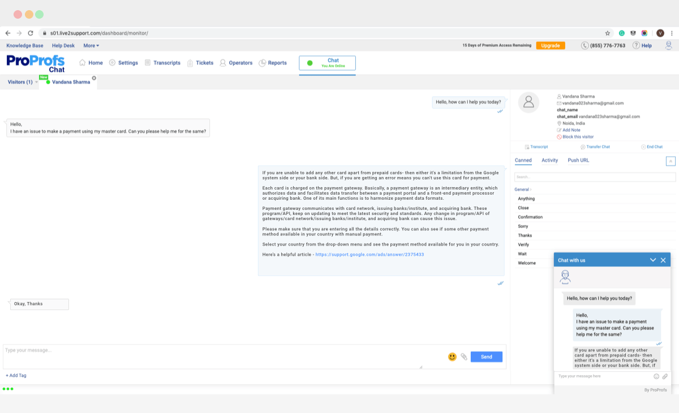
Task: Bookmark this page with the star icon
Action: tap(608, 33)
